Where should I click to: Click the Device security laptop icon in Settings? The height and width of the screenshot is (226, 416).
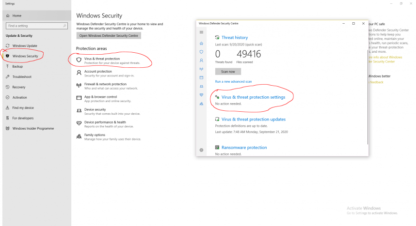click(x=79, y=110)
